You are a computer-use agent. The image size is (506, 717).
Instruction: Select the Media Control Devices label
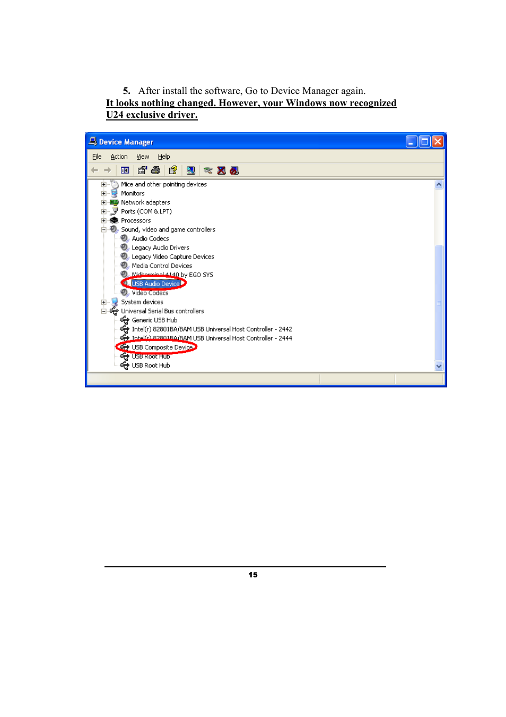pos(162,266)
